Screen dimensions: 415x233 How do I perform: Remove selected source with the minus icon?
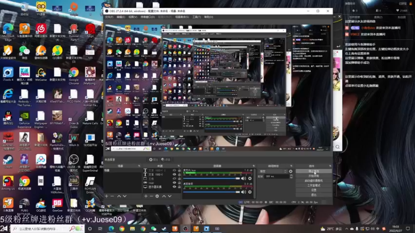tap(151, 196)
